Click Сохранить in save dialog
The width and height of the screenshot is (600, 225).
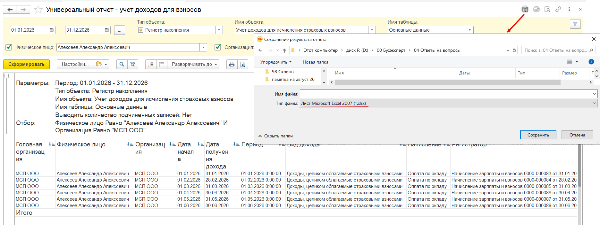538,135
